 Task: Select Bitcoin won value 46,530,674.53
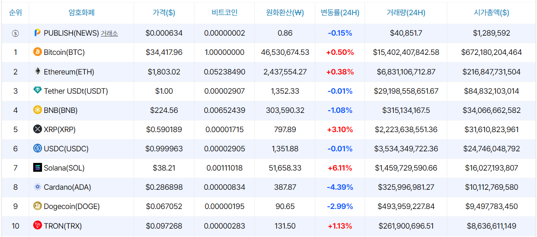tap(285, 52)
